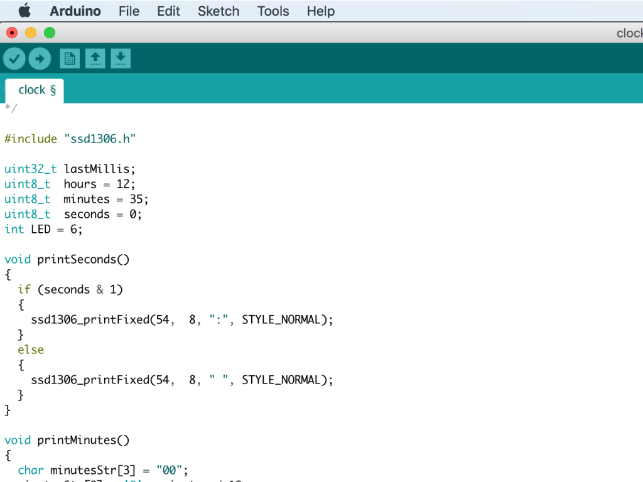The image size is (643, 482).
Task: Click the char minutesStr[3] line
Action: coord(103,471)
